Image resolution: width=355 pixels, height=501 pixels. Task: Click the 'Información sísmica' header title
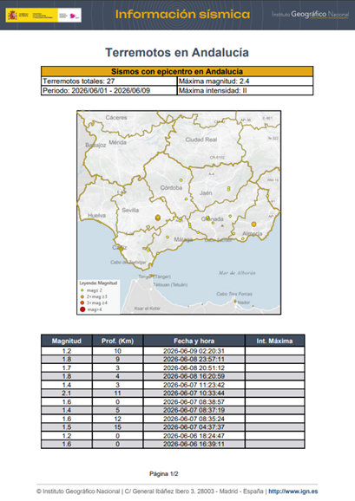pos(182,15)
